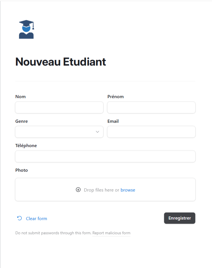The height and width of the screenshot is (268, 212).
Task: Click the Clear form link
Action: (x=37, y=218)
